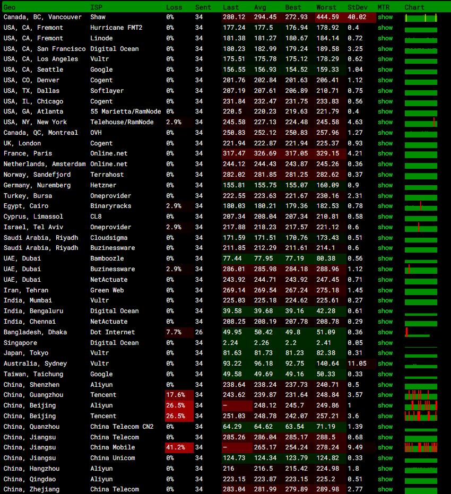The height and width of the screenshot is (494, 451).
Task: Click the MTR column header
Action: click(383, 7)
